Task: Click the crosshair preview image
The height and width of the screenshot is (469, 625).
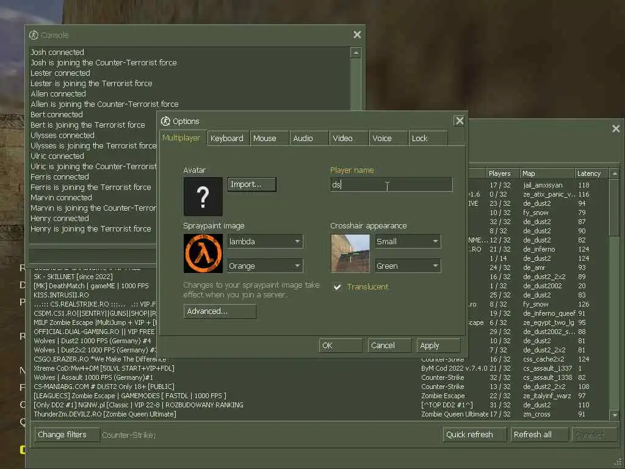Action: [350, 253]
